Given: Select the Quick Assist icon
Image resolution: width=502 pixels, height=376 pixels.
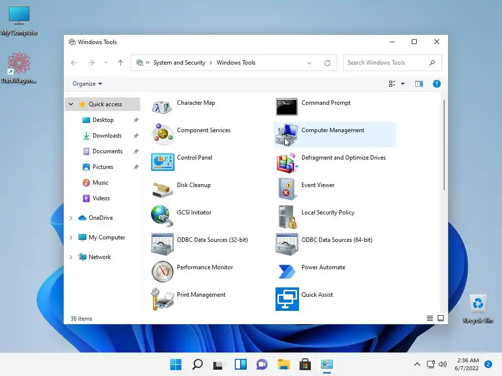Looking at the screenshot, I should tap(287, 299).
